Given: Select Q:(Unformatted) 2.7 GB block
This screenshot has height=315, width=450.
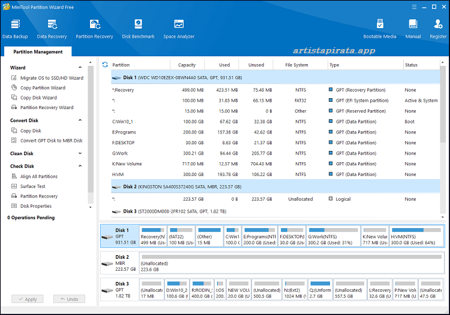Looking at the screenshot, I should (x=320, y=289).
